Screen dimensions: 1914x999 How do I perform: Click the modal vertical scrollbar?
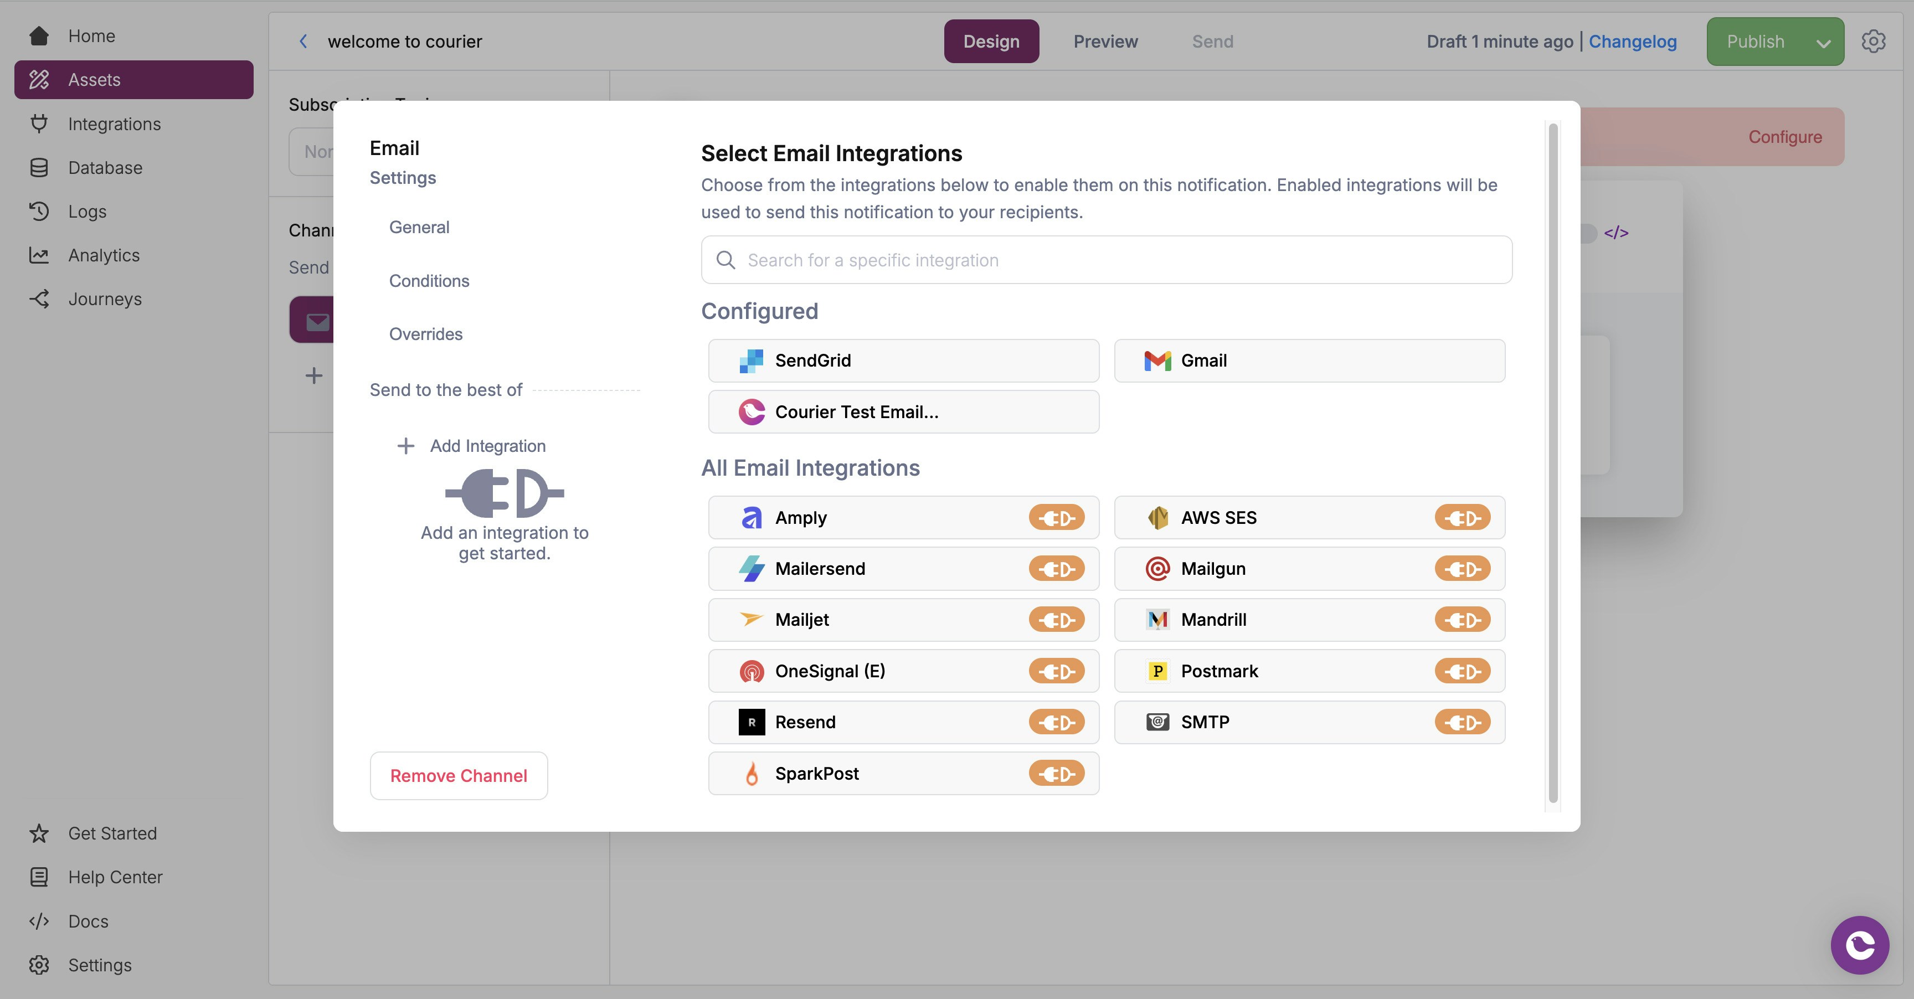[x=1552, y=461]
